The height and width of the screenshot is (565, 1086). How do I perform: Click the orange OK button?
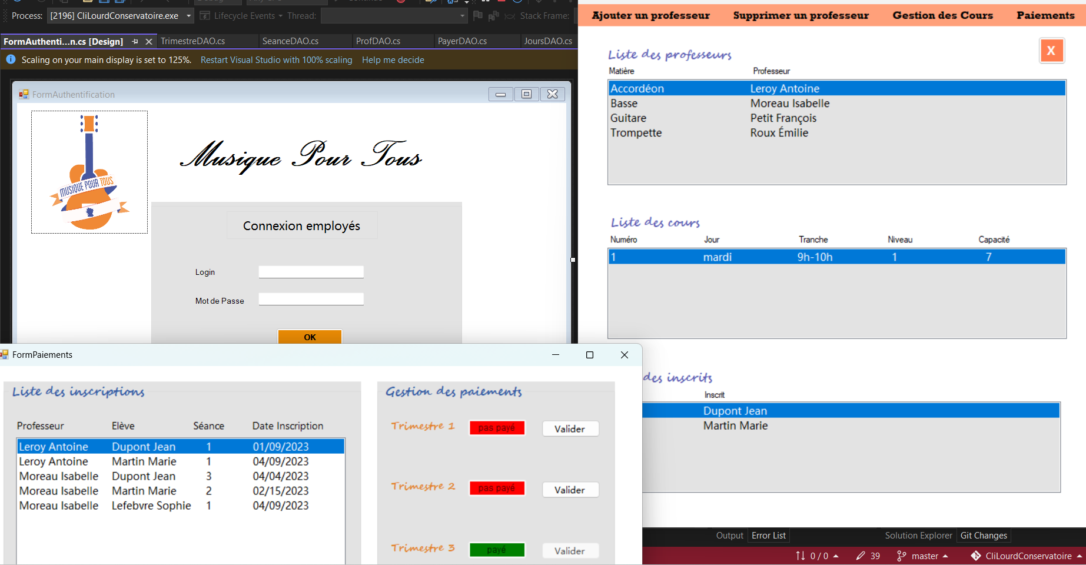(x=310, y=337)
